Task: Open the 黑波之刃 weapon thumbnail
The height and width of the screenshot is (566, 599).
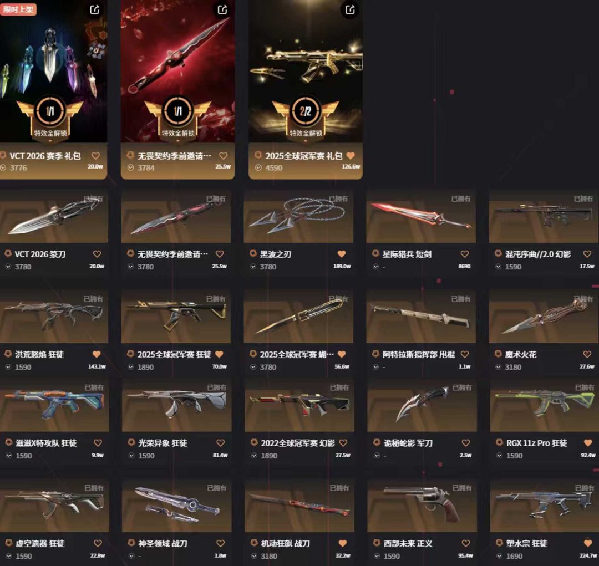Action: pos(298,216)
